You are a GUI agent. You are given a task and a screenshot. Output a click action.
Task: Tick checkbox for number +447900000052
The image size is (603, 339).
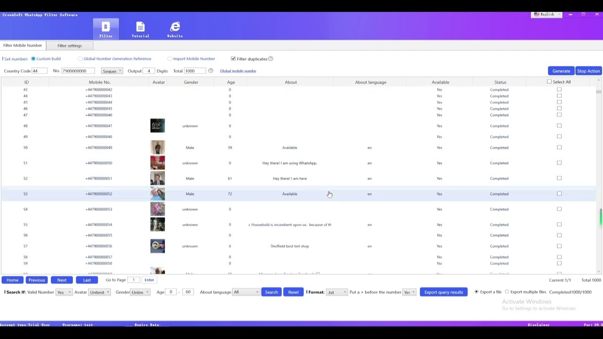tap(559, 194)
